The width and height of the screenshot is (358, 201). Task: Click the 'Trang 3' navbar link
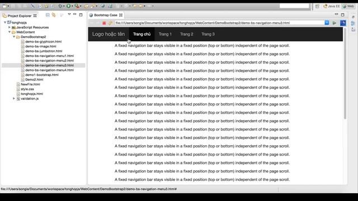point(208,34)
